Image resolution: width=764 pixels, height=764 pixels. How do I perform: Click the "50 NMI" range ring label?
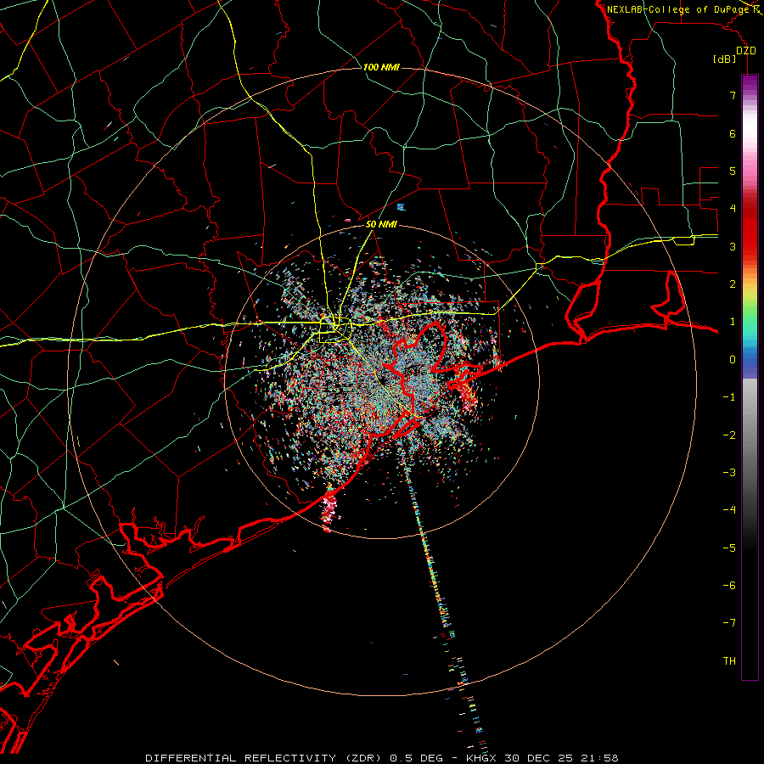[x=381, y=225]
